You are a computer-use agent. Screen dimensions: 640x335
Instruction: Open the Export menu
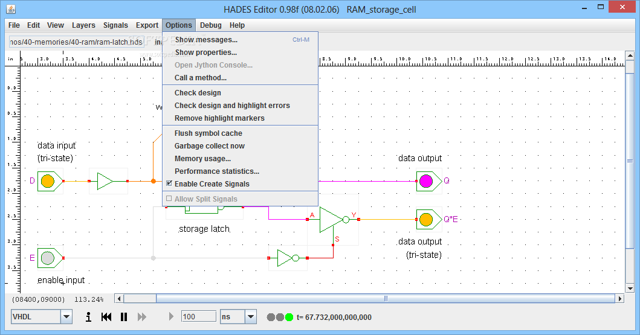click(x=147, y=25)
